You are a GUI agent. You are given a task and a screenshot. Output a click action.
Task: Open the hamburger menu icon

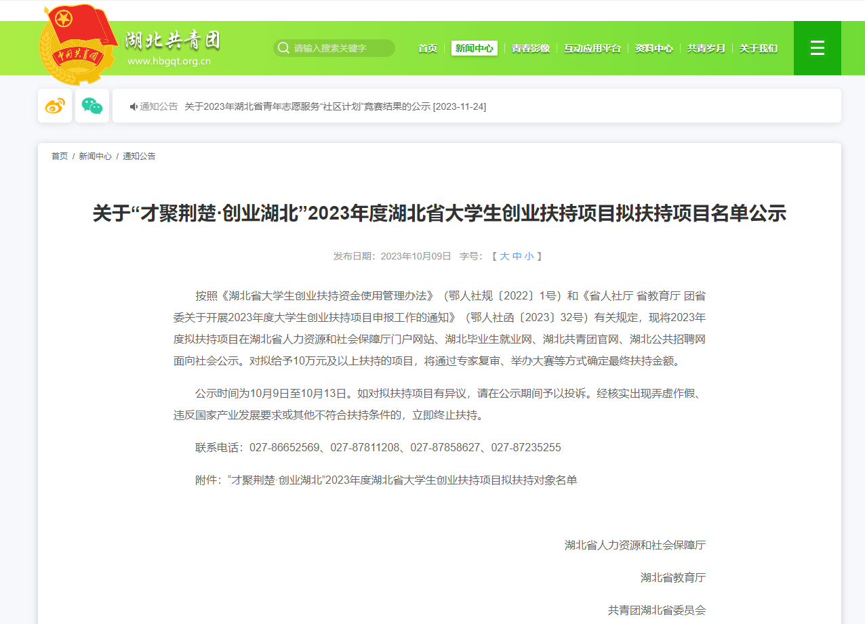click(817, 48)
